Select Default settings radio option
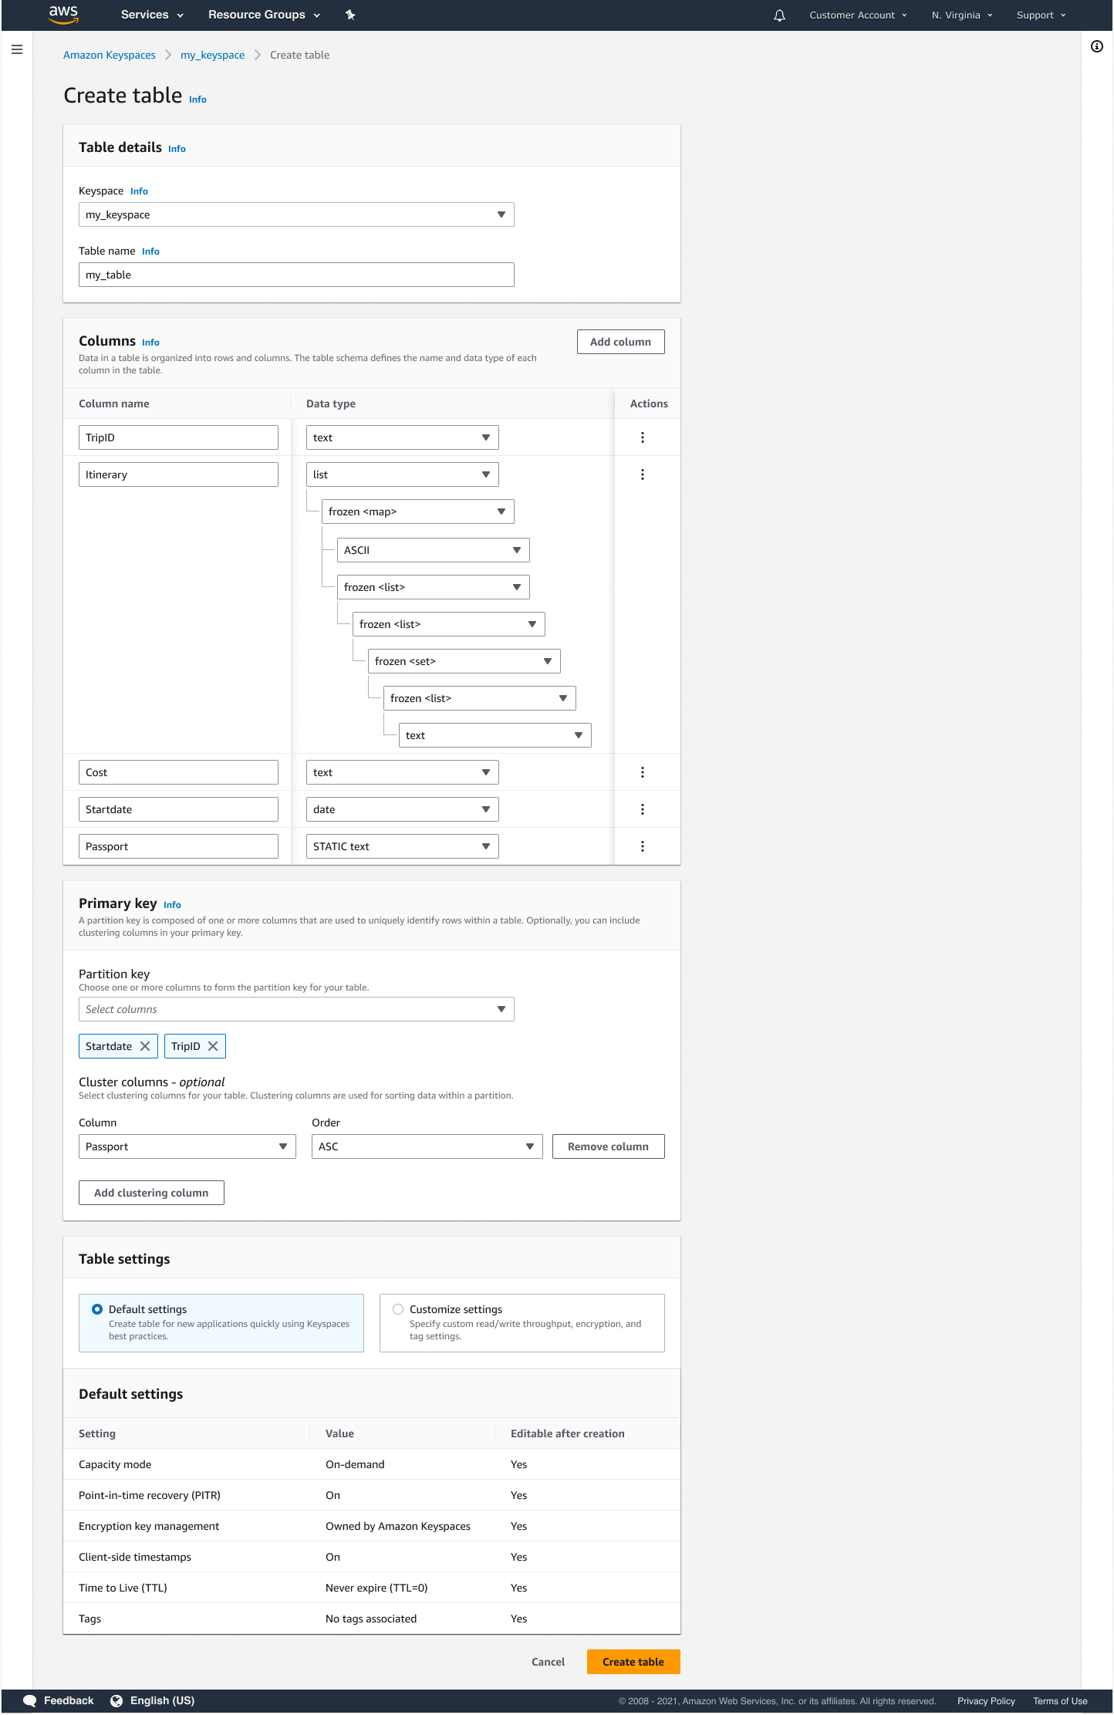The image size is (1114, 1715). tap(97, 1309)
